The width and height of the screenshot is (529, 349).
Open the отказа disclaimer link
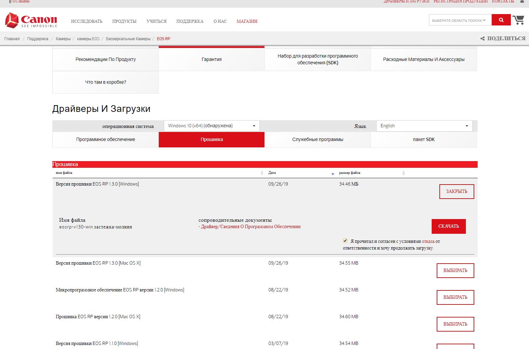pyautogui.click(x=428, y=241)
